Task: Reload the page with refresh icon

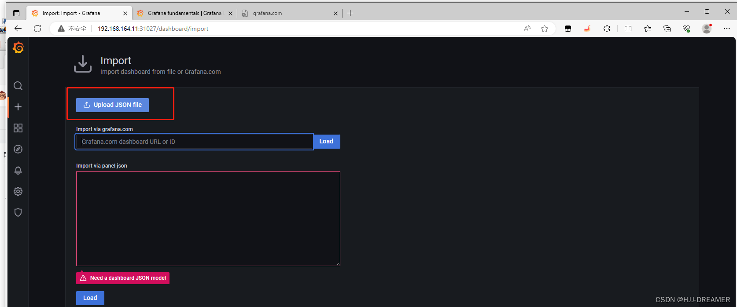Action: (37, 29)
